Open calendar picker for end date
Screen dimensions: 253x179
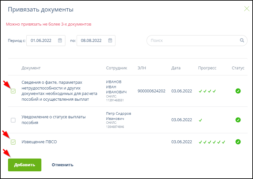pos(110,41)
